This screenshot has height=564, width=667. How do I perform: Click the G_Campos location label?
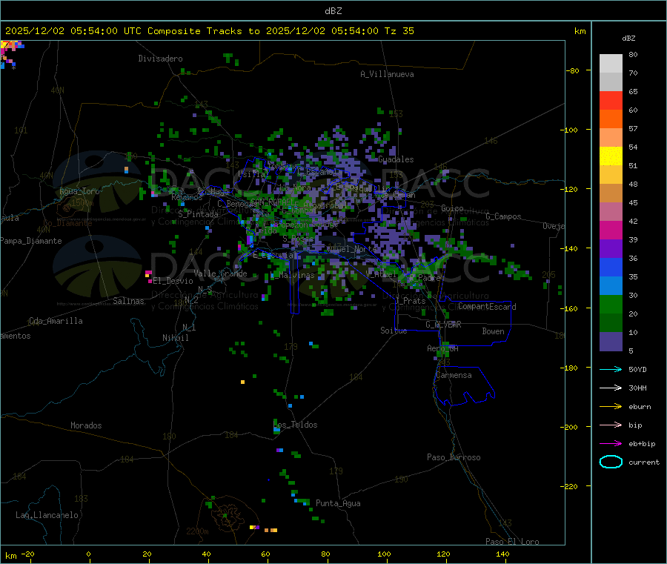tap(503, 216)
